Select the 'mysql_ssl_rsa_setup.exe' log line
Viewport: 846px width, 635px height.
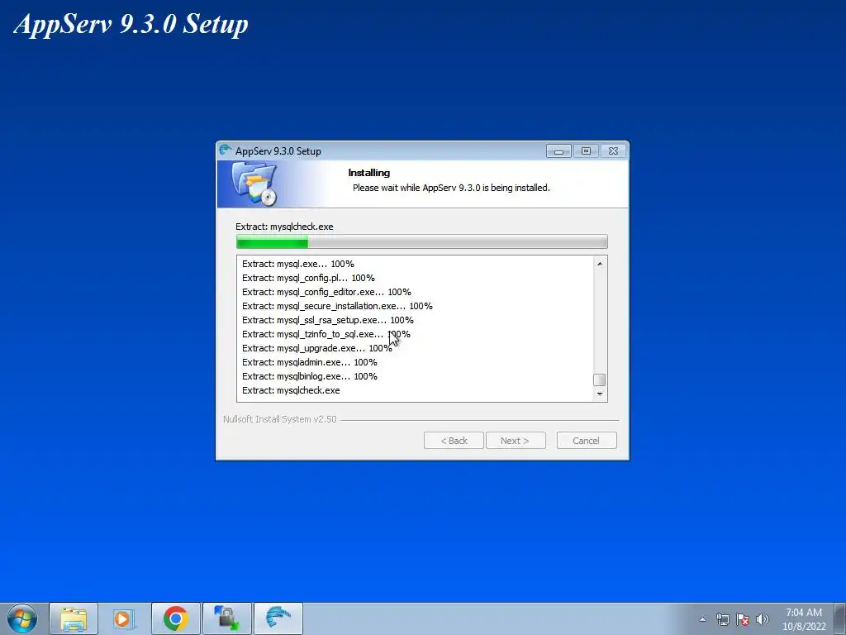tap(327, 320)
